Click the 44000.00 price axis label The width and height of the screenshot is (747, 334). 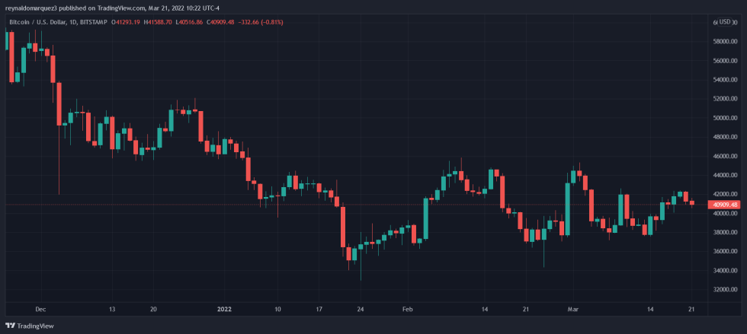pyautogui.click(x=726, y=175)
